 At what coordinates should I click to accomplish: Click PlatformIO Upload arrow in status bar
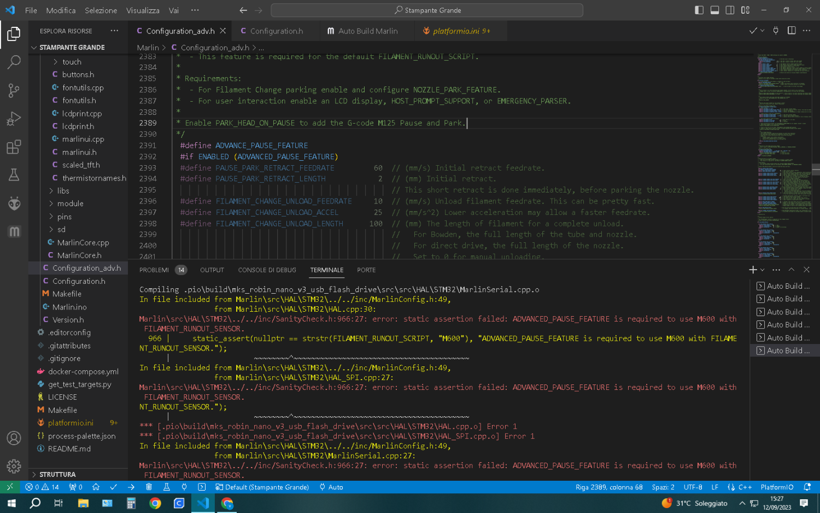[x=131, y=487]
